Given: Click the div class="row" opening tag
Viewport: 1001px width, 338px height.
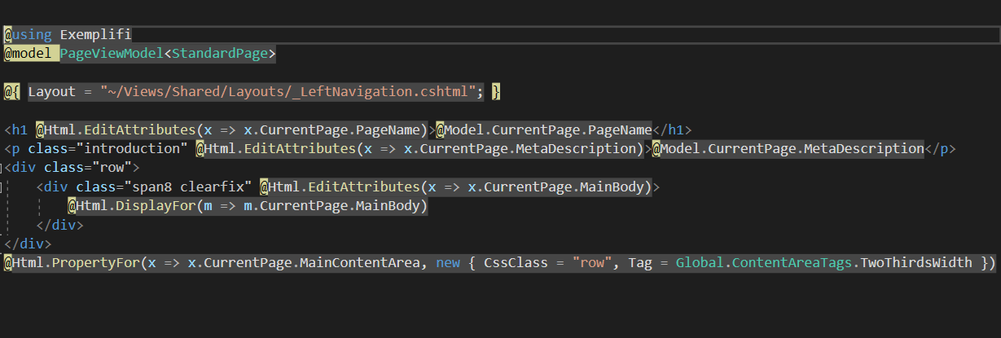Looking at the screenshot, I should point(72,168).
